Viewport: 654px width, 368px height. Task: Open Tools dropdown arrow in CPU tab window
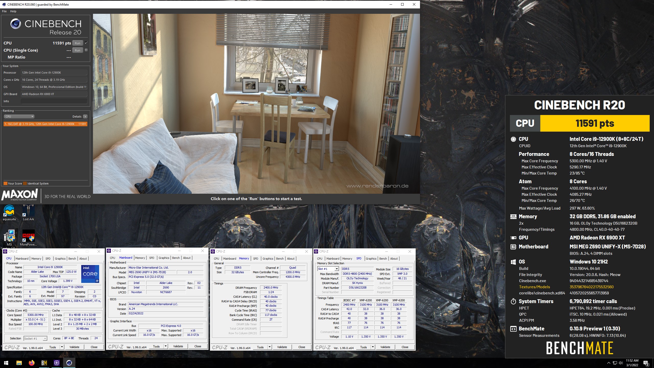pos(62,347)
